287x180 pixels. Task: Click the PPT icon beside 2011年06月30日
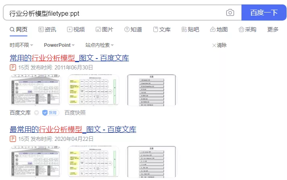point(13,67)
